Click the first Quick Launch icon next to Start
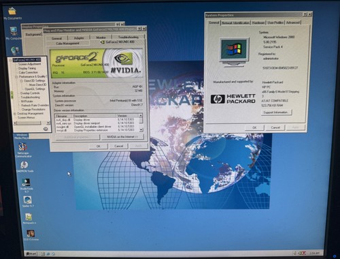This screenshot has width=340, height=259. point(43,254)
